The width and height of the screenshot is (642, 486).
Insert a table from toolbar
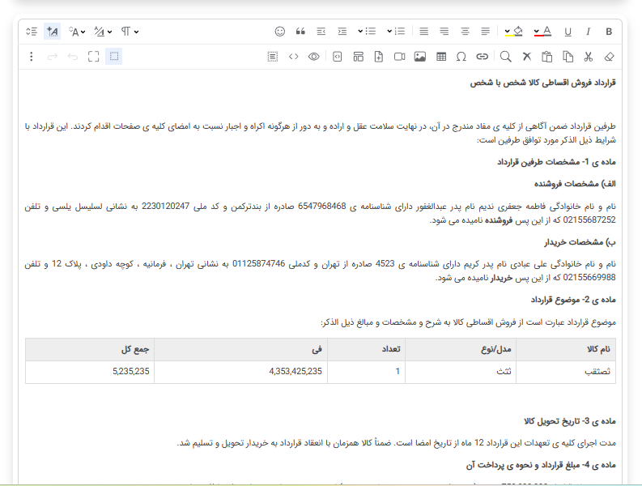440,57
